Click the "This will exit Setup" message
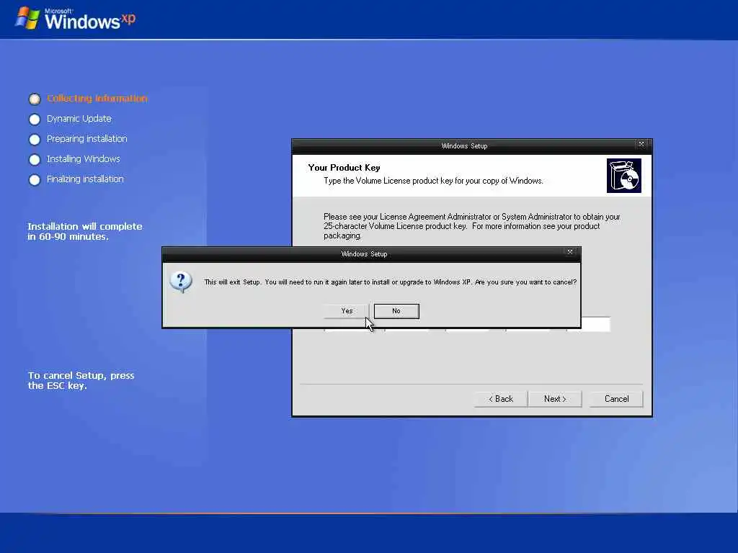The height and width of the screenshot is (553, 738). (390, 282)
